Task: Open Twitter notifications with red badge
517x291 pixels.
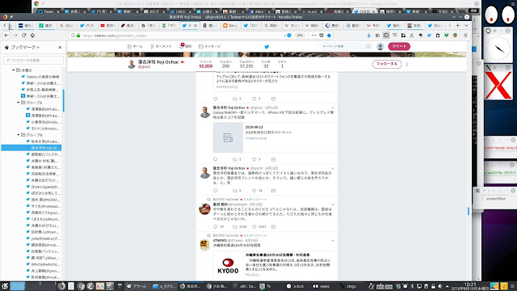Action: pos(185,46)
